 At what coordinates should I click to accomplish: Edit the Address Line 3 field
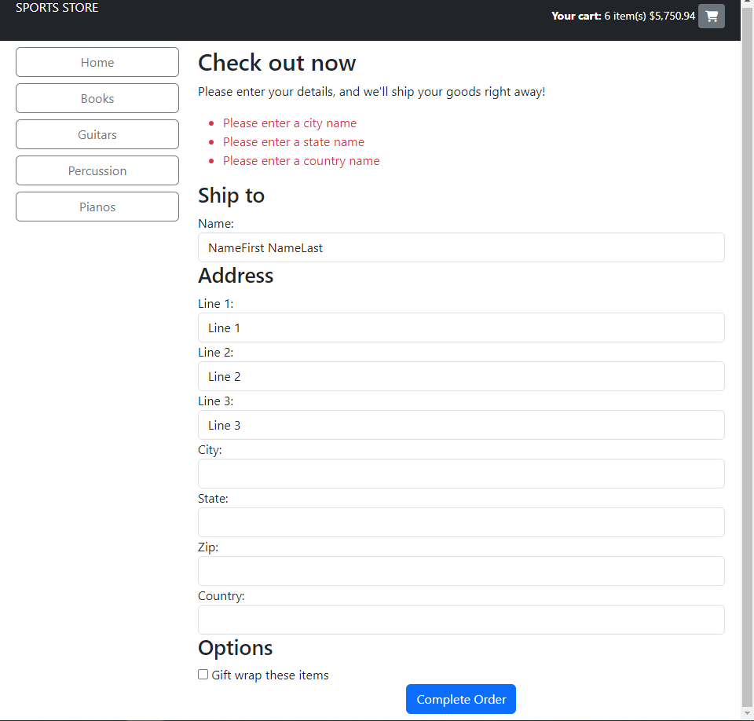pyautogui.click(x=461, y=425)
